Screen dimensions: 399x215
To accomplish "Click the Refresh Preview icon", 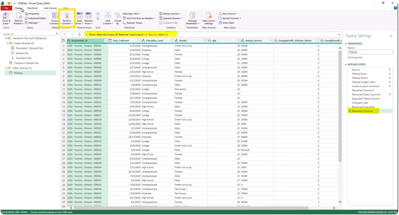I will click(18, 16).
